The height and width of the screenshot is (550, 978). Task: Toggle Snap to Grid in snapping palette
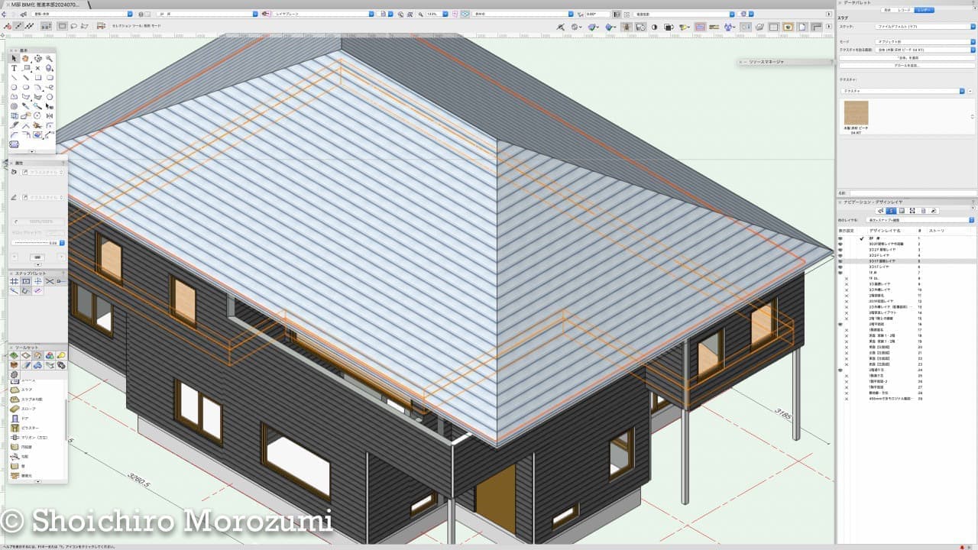click(14, 281)
